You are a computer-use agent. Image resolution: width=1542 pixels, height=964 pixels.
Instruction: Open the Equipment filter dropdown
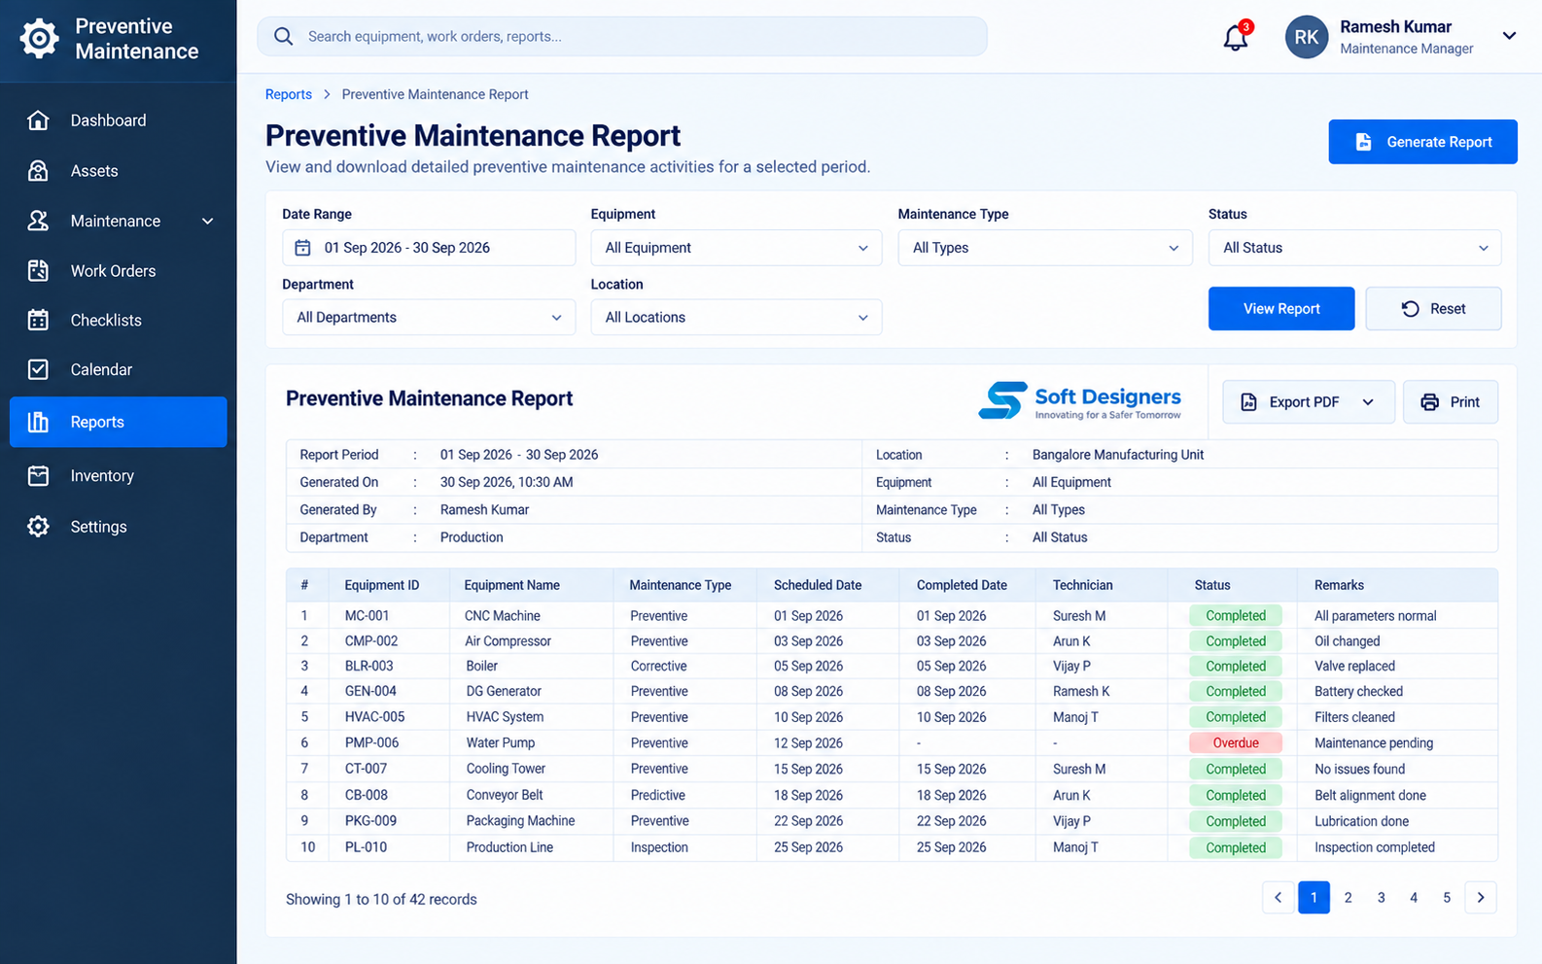(x=736, y=248)
